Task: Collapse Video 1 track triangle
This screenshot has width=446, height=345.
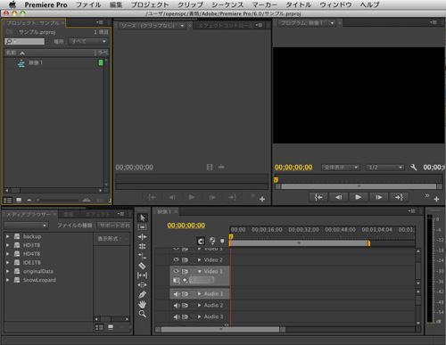Action: [x=199, y=271]
